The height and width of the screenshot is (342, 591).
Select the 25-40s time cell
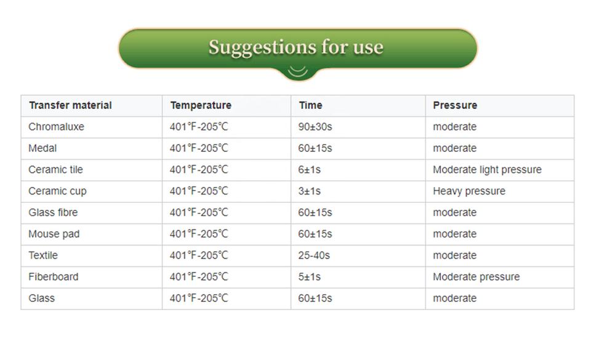pos(314,255)
